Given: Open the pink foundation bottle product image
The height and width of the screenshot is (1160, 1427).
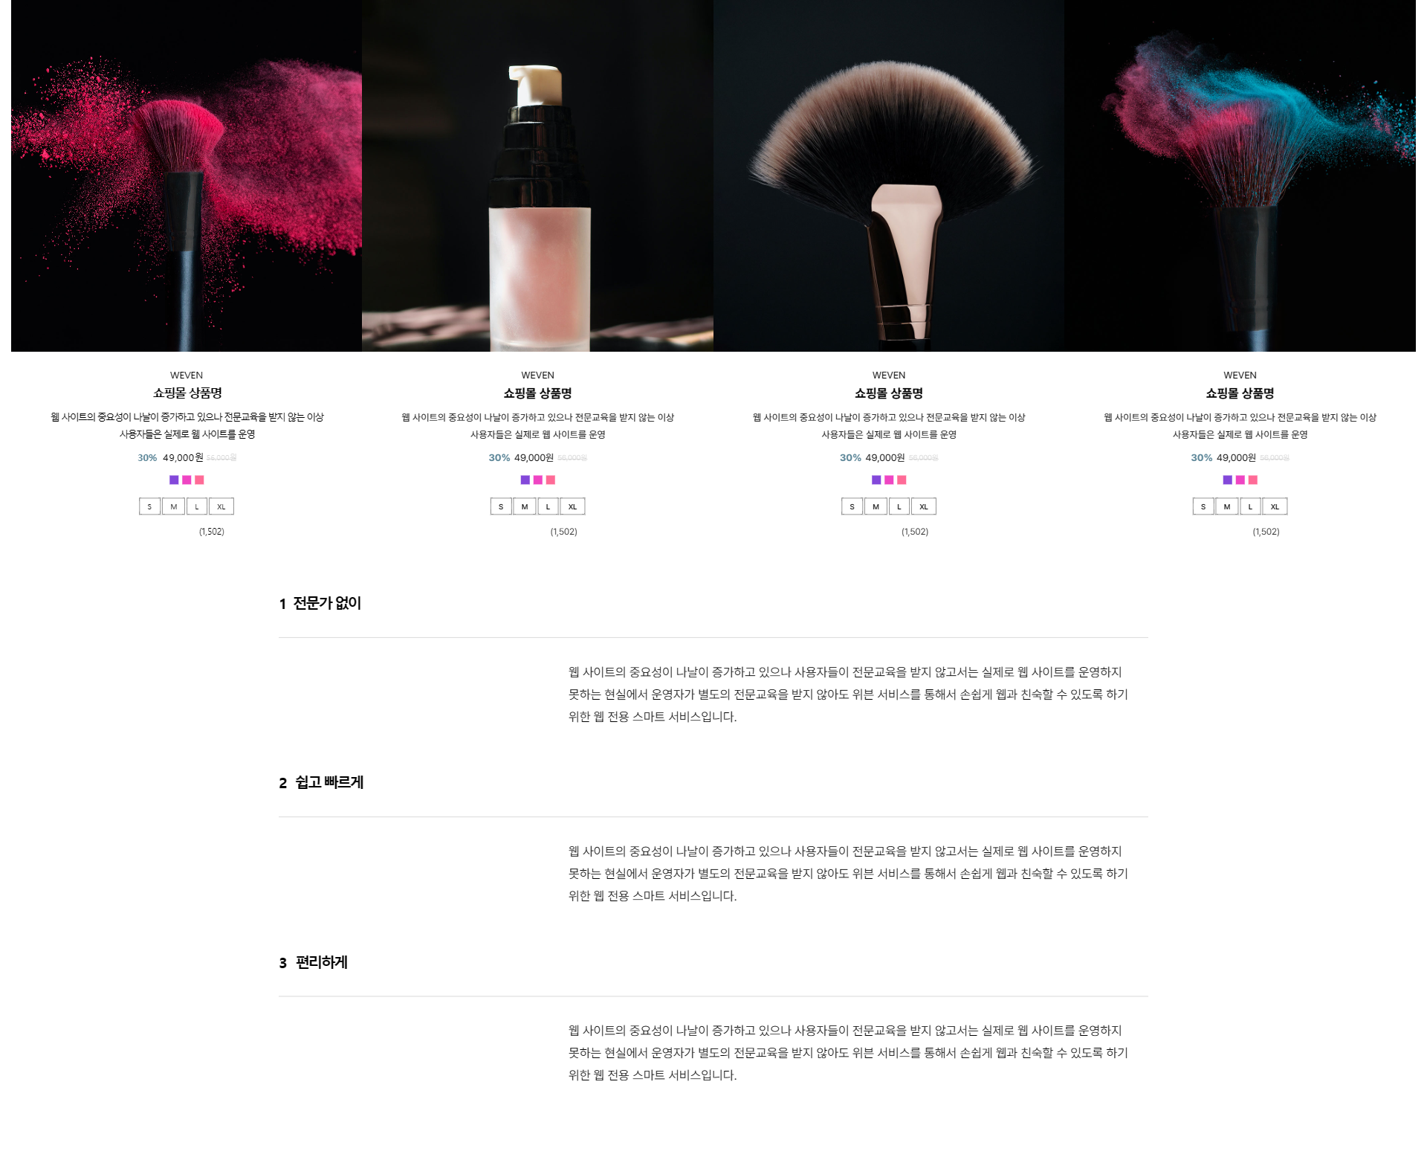Looking at the screenshot, I should tap(537, 175).
